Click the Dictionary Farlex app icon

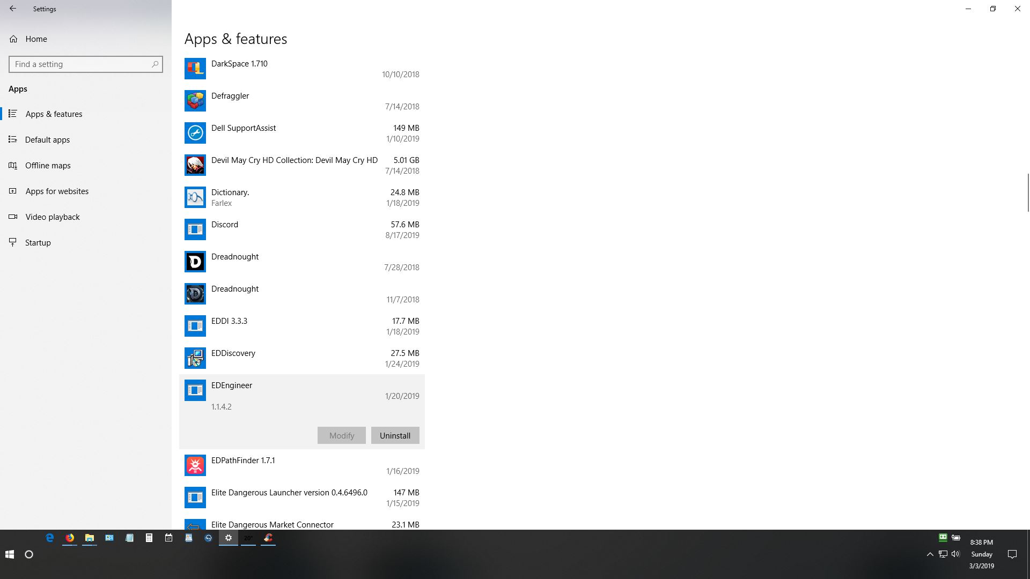[195, 197]
